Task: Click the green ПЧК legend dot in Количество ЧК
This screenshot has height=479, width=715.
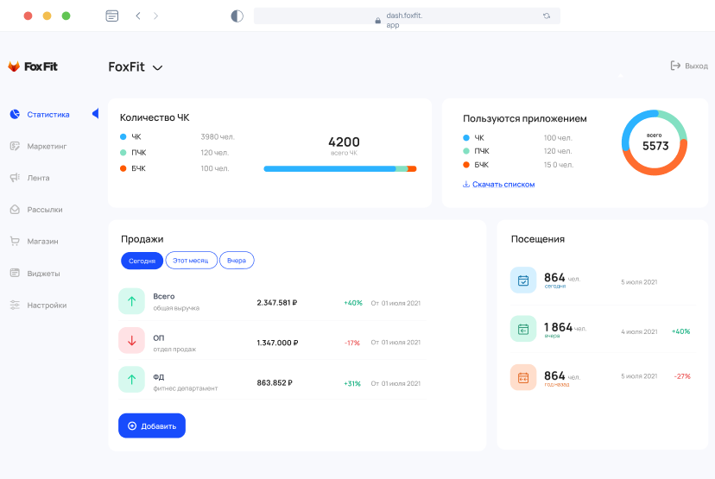Action: pyautogui.click(x=123, y=153)
